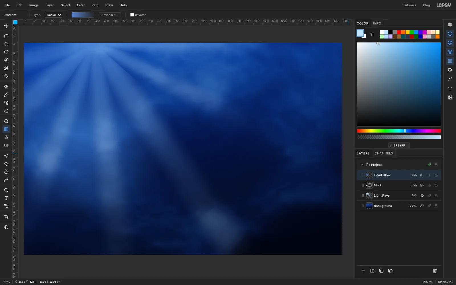The width and height of the screenshot is (456, 285).
Task: Pick the Elliptical Marquee tool
Action: (x=6, y=44)
